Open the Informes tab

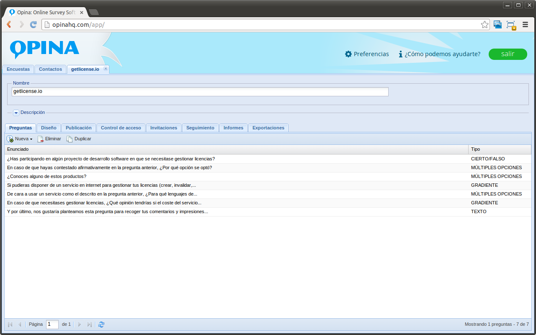click(x=233, y=128)
